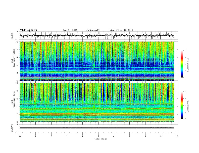Click the ch.1 Frequency (kHz) axis label

point(13,58)
